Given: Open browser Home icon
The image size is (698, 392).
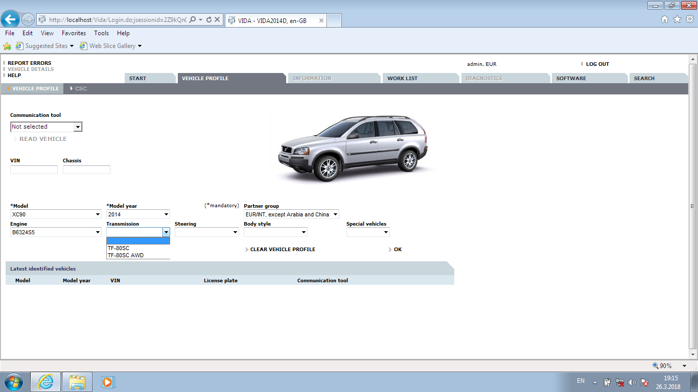Looking at the screenshot, I should [x=664, y=19].
